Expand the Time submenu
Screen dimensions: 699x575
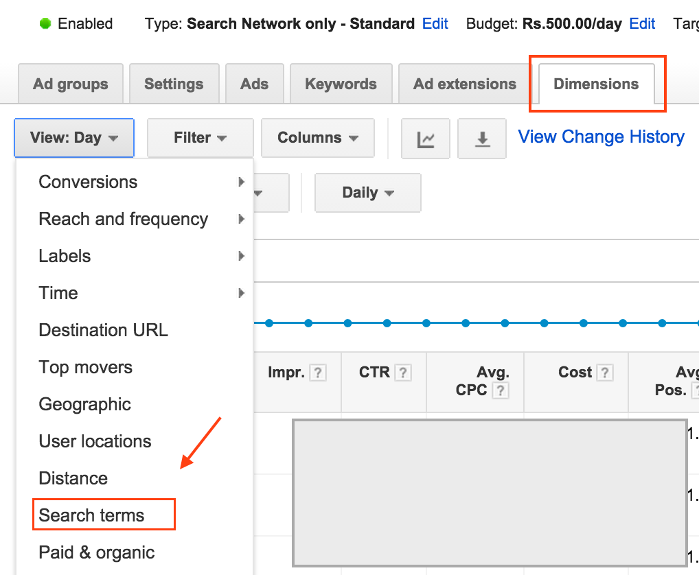pyautogui.click(x=241, y=293)
